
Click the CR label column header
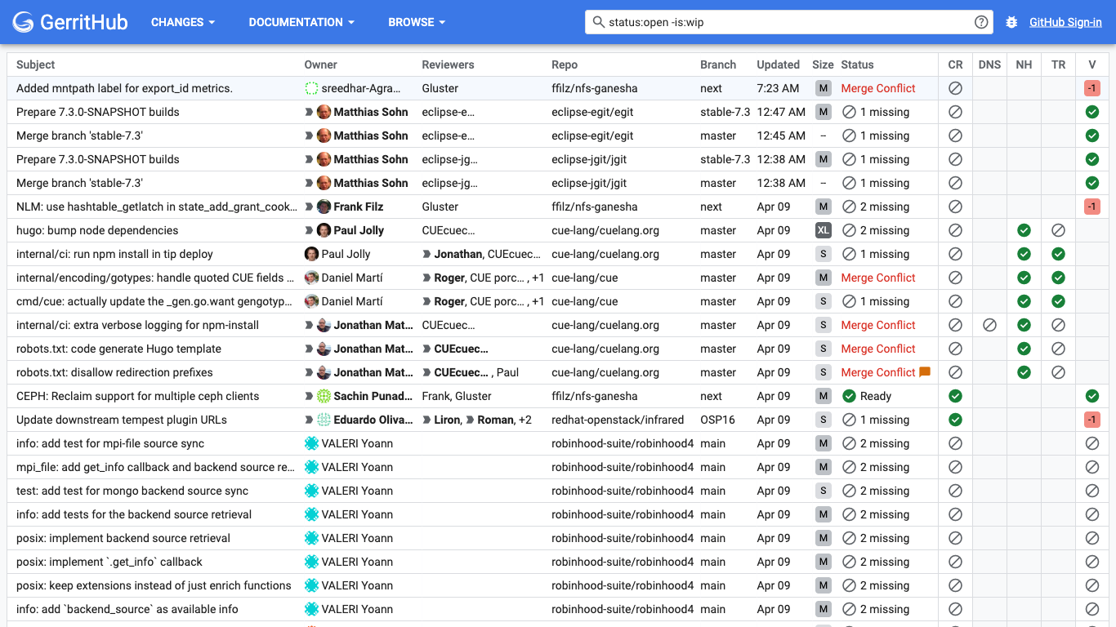click(x=955, y=64)
